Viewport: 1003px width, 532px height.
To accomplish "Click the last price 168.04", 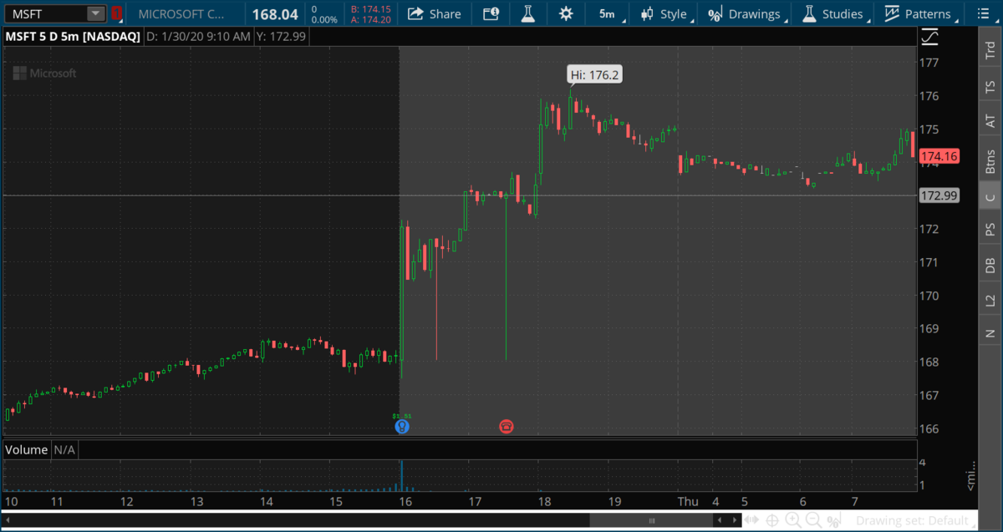I will click(275, 14).
